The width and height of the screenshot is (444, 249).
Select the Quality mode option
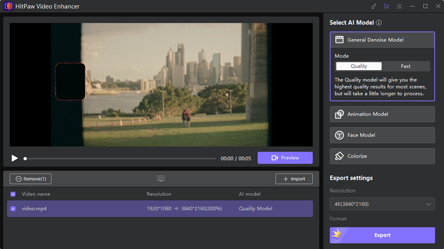pyautogui.click(x=359, y=66)
